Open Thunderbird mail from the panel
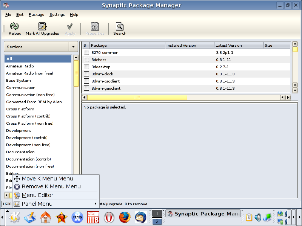The width and height of the screenshot is (302, 226). 140,217
